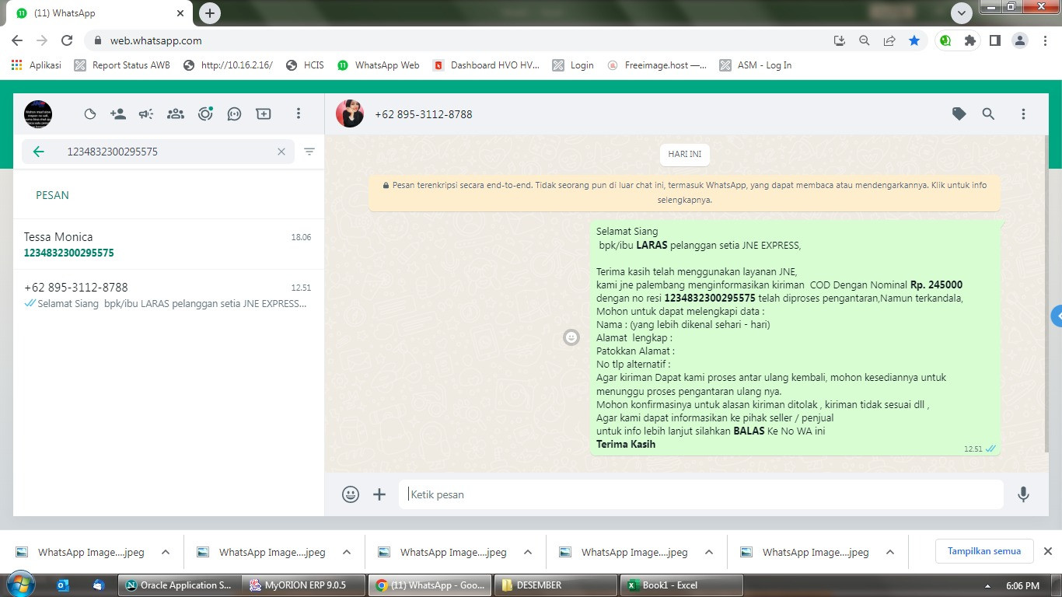Viewport: 1062px width, 597px height.
Task: Click the +62 895-3112-8788 chat header name
Action: (424, 114)
